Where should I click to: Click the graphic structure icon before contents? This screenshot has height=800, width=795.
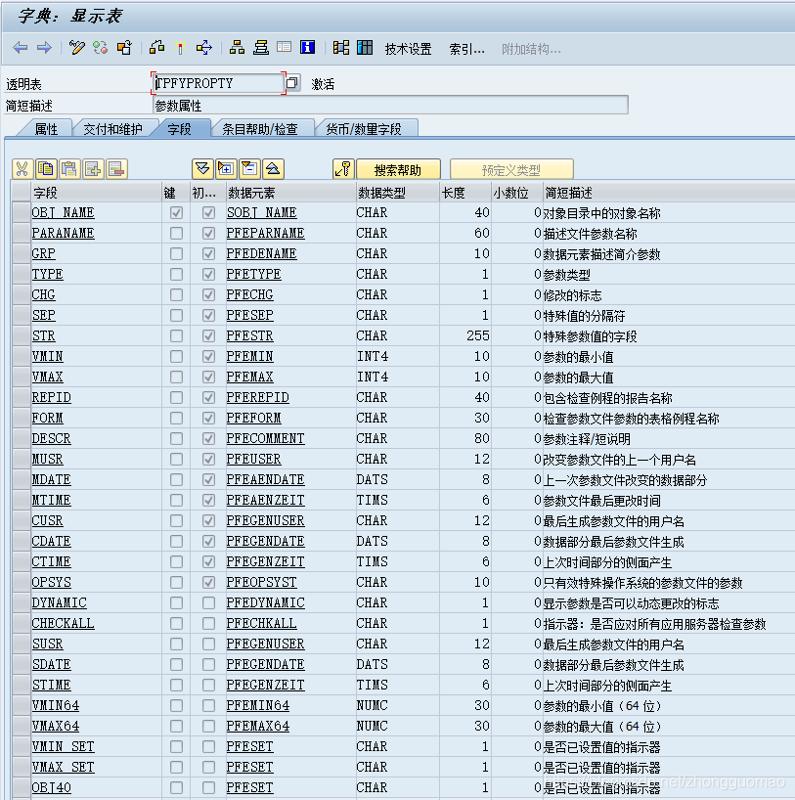pos(341,48)
